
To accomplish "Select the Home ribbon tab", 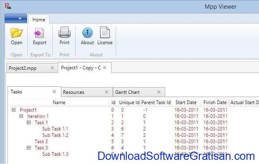I will pyautogui.click(x=39, y=20).
